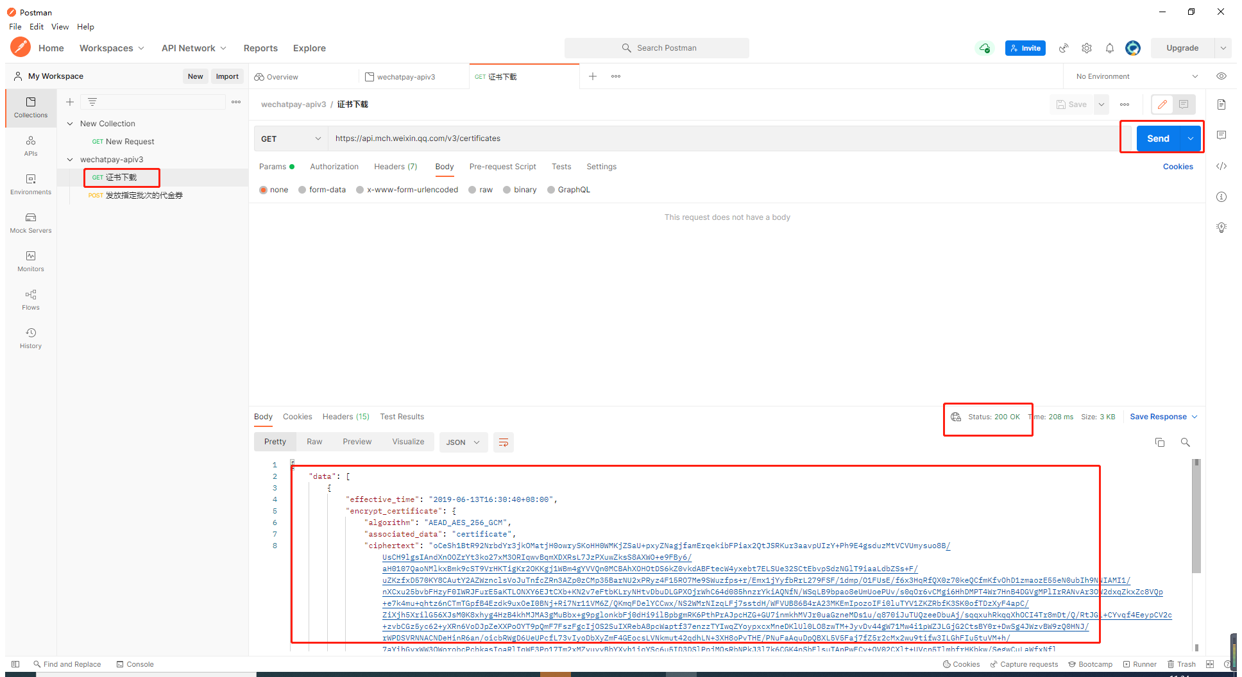
Task: Click the network globe icon beside Status
Action: coord(956,417)
